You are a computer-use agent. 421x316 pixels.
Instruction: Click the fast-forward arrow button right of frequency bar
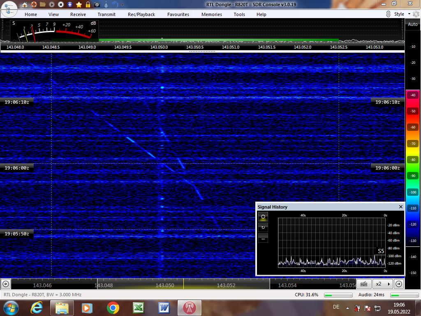(x=399, y=284)
